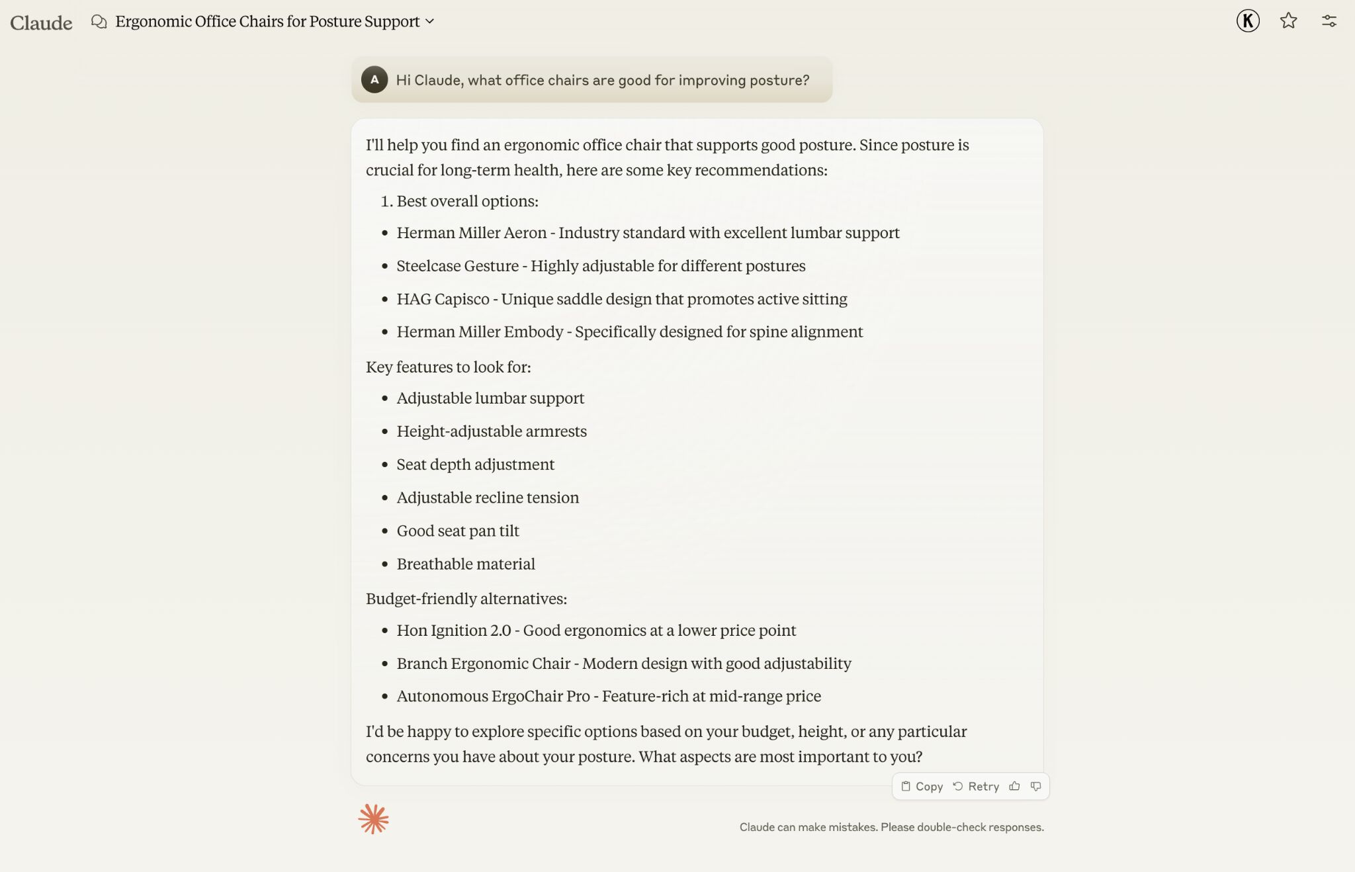The height and width of the screenshot is (872, 1355).
Task: Toggle the starred conversation state
Action: 1289,20
